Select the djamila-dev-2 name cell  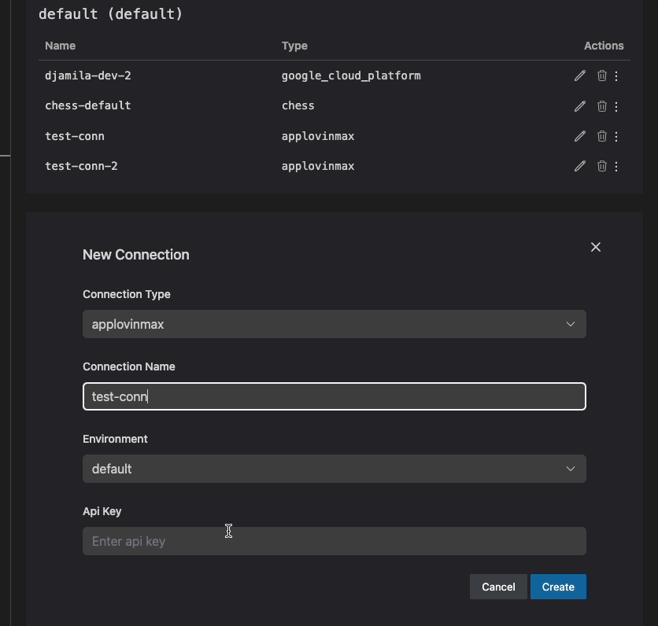point(87,75)
